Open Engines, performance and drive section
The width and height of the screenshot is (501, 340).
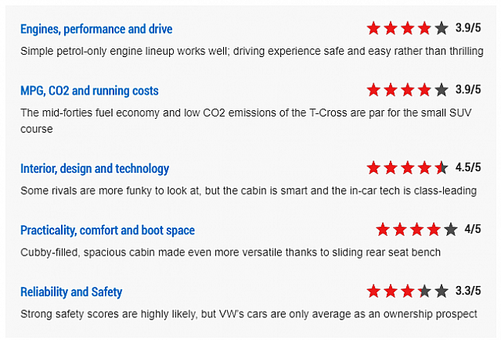[x=96, y=29]
